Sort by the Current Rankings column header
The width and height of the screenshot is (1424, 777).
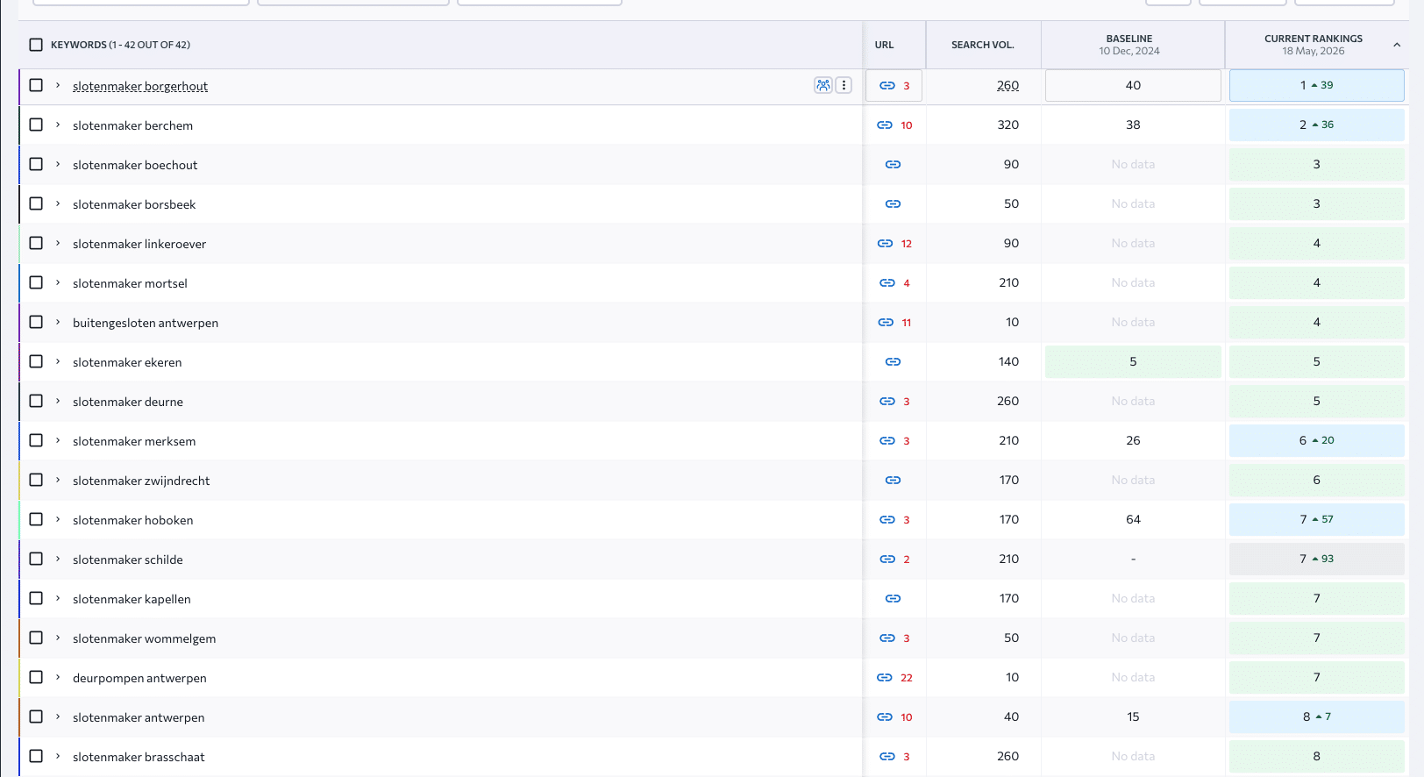1313,45
